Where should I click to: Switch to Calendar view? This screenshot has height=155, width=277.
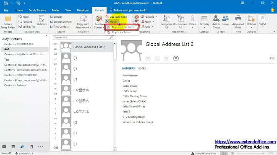(x=13, y=147)
